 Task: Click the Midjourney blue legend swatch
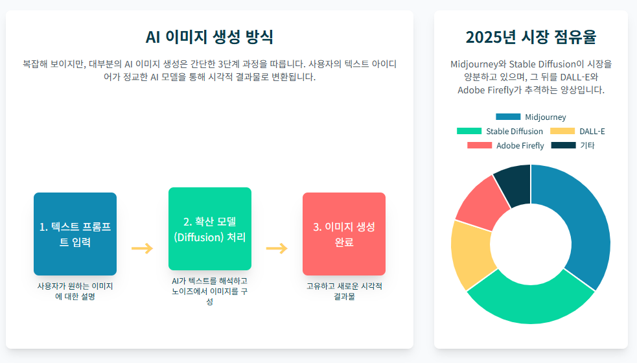(508, 117)
